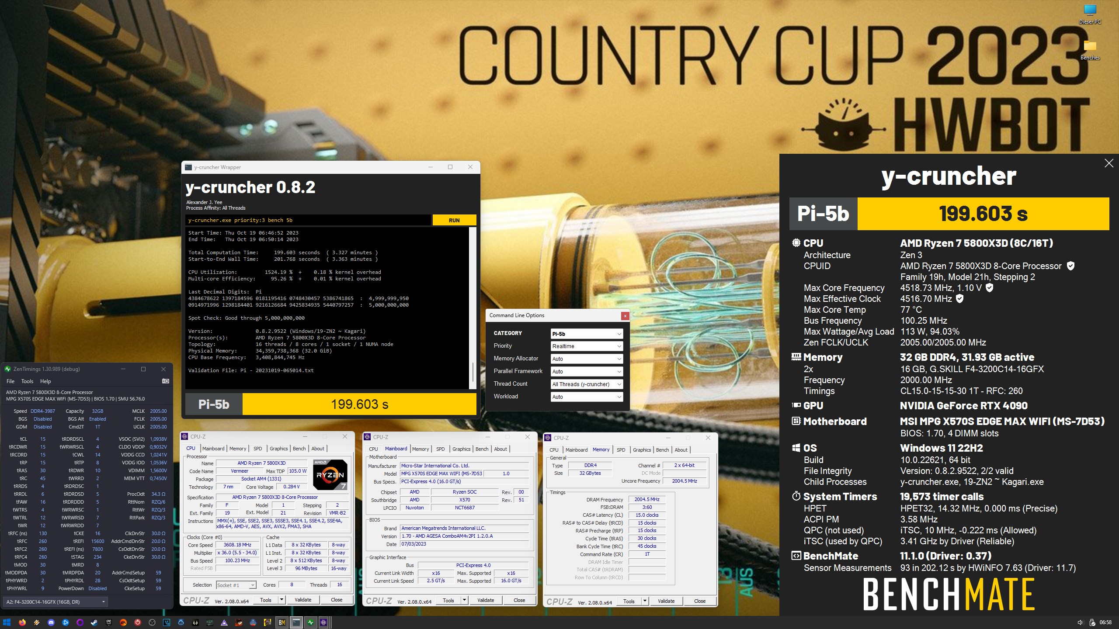
Task: Click Validate in middle CPU-Z window
Action: coord(486,600)
